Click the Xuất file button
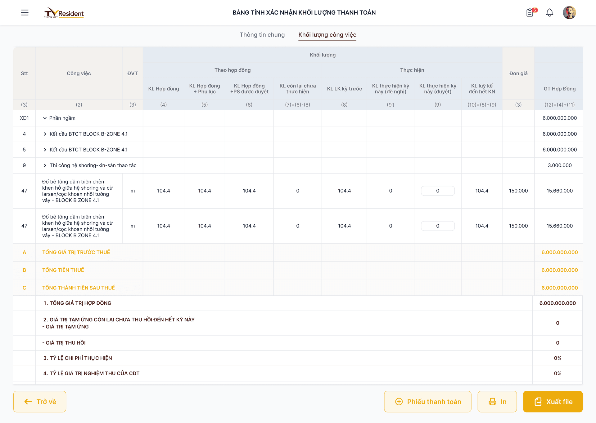The image size is (596, 423). coord(553,402)
